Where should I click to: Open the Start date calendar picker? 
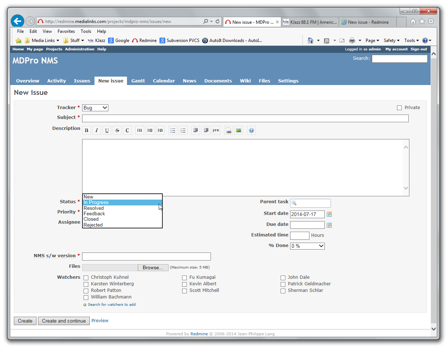coord(329,214)
